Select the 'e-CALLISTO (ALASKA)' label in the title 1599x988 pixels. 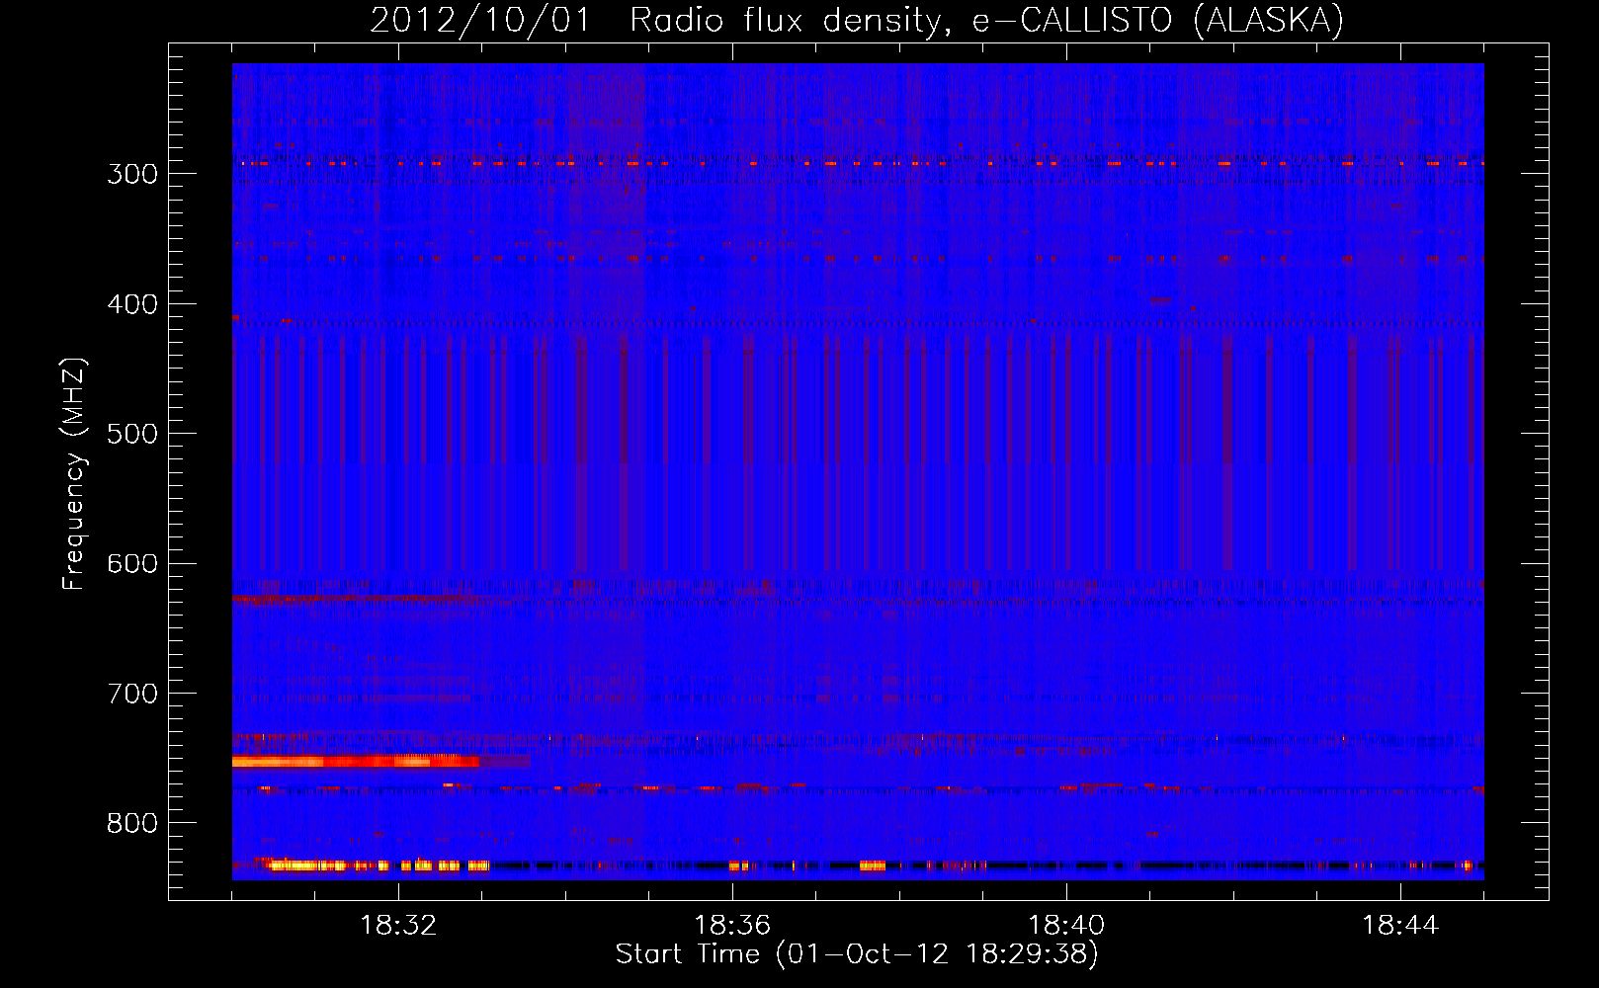point(1158,21)
